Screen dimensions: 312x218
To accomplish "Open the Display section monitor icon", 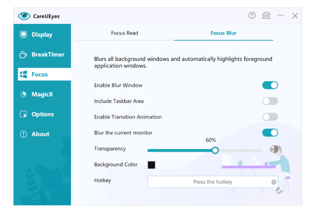I will 24,34.
